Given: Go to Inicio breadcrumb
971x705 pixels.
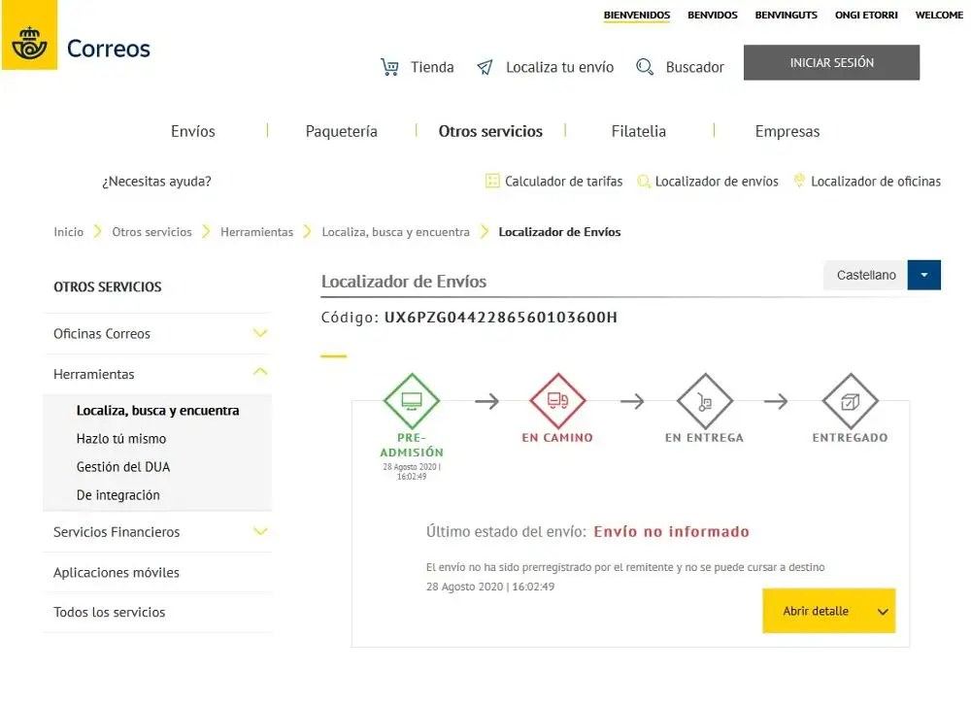Looking at the screenshot, I should pyautogui.click(x=68, y=232).
